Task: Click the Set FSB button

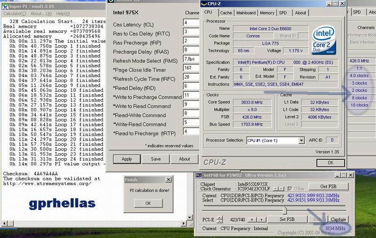Action: pyautogui.click(x=287, y=219)
